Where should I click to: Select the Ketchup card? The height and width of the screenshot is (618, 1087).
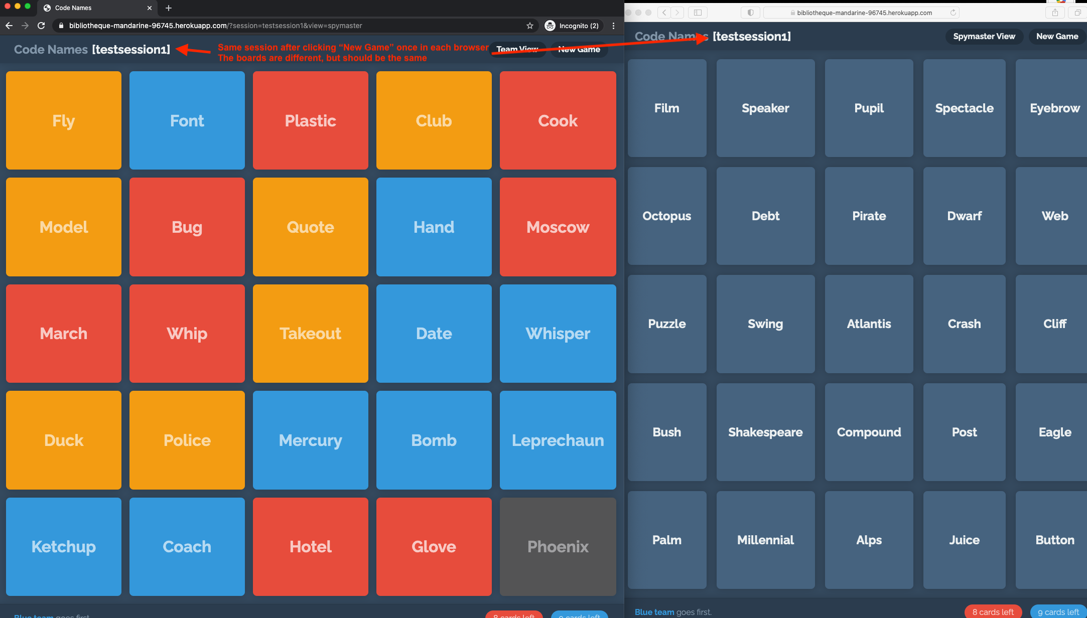click(64, 547)
